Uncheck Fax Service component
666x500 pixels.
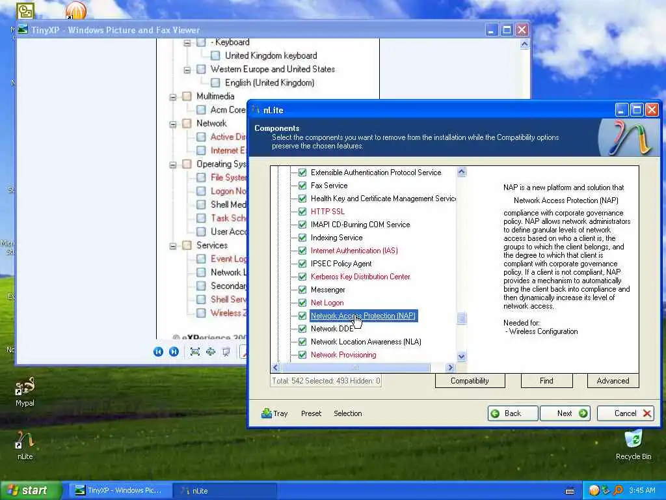[302, 186]
